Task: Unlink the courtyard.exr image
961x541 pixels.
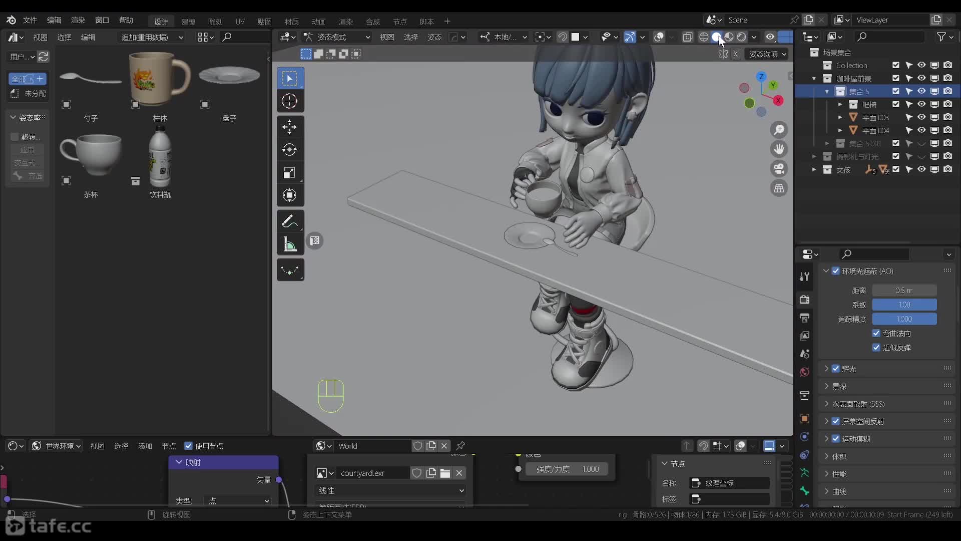Action: [459, 473]
